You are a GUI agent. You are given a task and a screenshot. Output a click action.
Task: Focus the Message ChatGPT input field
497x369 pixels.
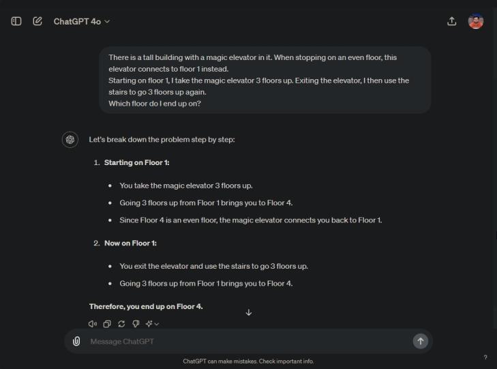[x=245, y=341]
